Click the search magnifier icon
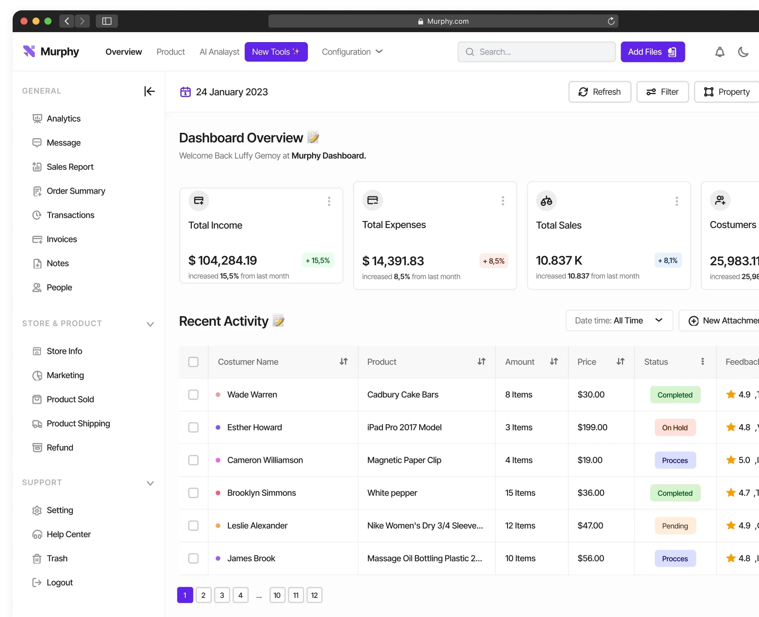The image size is (759, 617). coord(469,52)
